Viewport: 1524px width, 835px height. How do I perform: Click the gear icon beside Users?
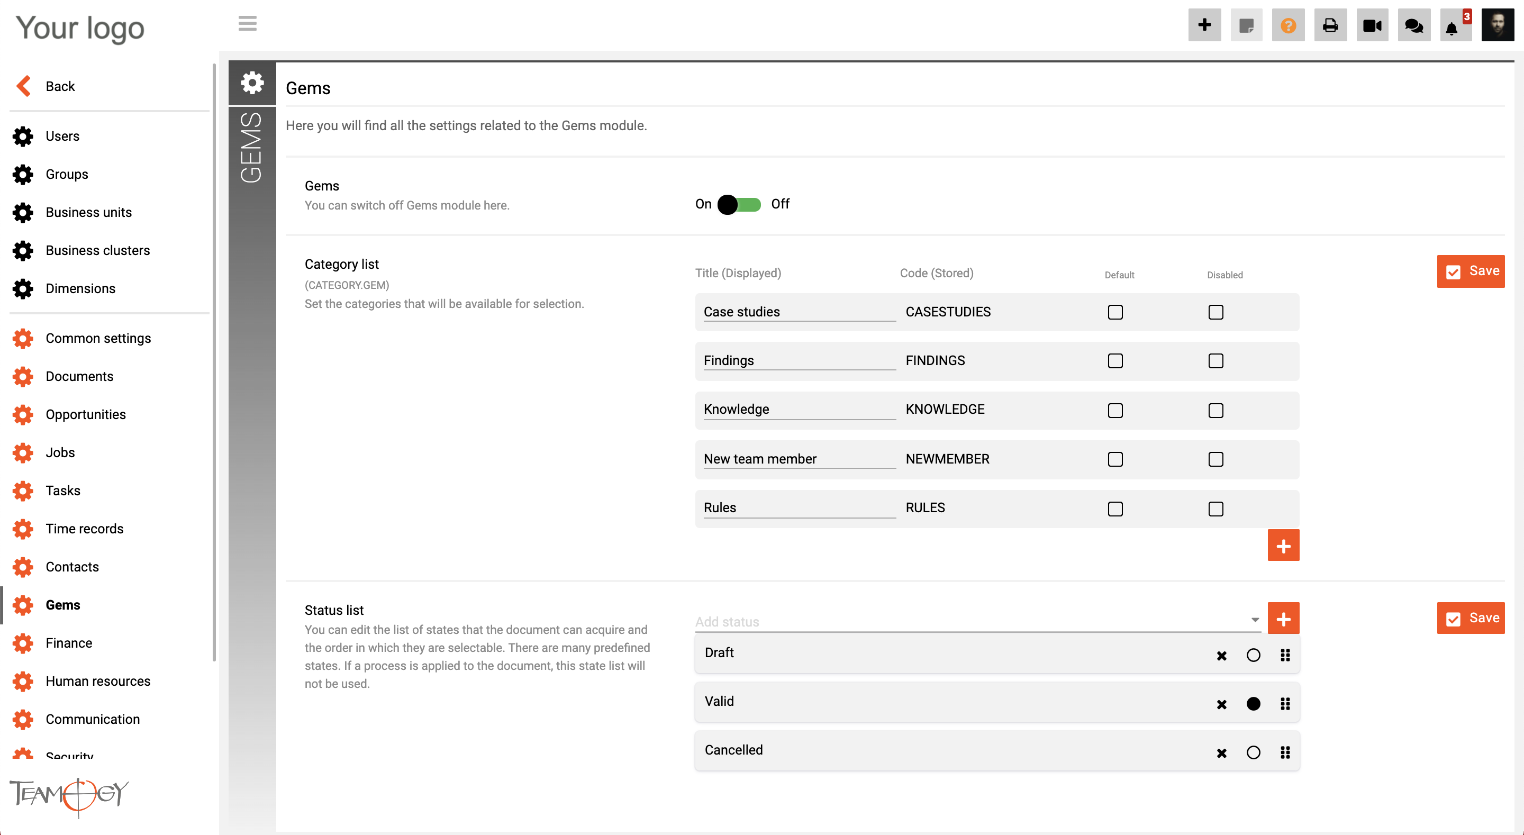tap(23, 136)
